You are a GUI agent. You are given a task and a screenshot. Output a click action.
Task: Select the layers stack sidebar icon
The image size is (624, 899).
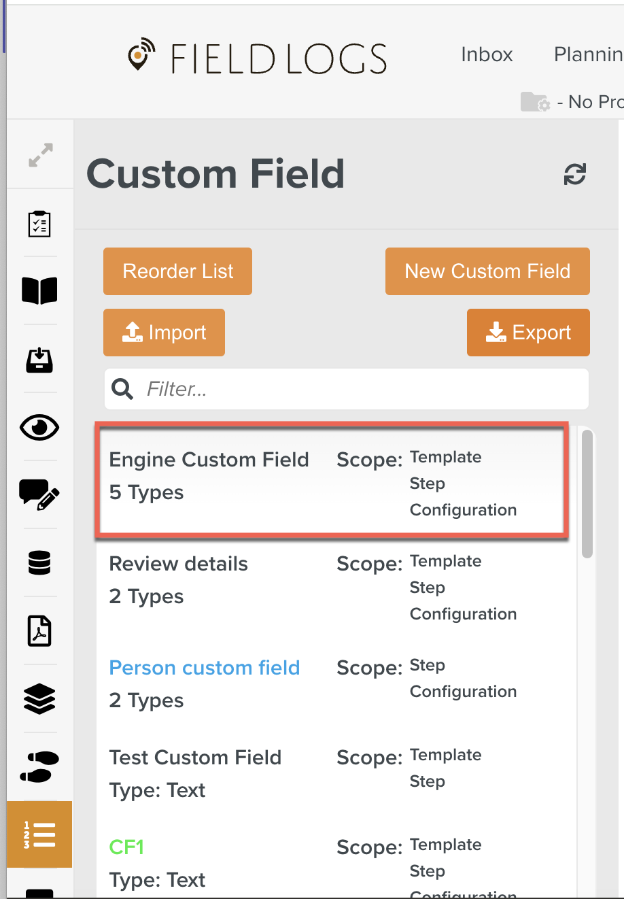tap(39, 699)
